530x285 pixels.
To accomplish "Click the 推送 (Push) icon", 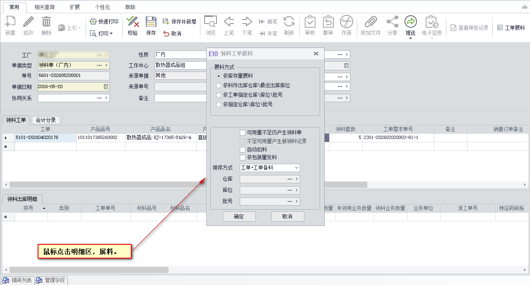I will (410, 22).
